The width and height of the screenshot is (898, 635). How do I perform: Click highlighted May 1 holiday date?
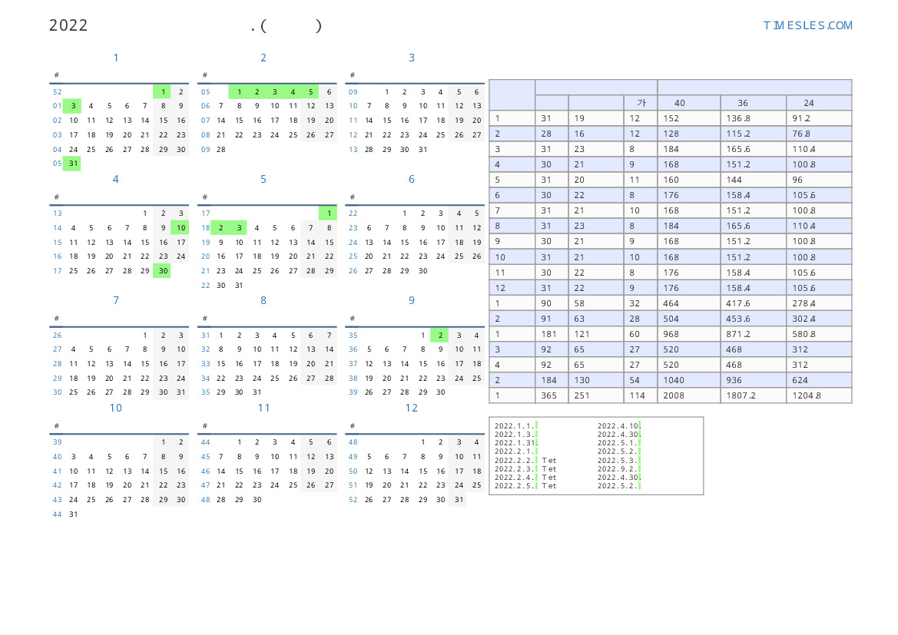(329, 213)
